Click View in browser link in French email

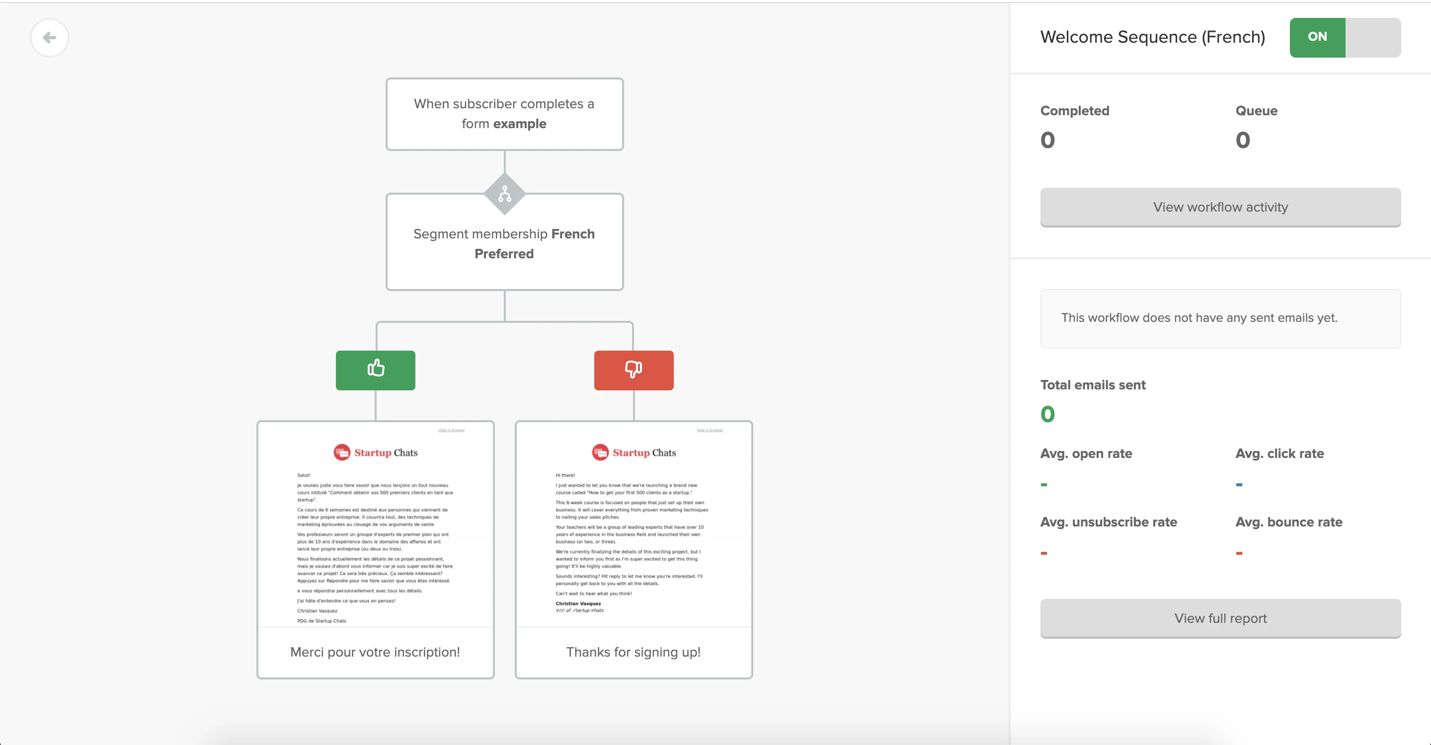point(451,430)
